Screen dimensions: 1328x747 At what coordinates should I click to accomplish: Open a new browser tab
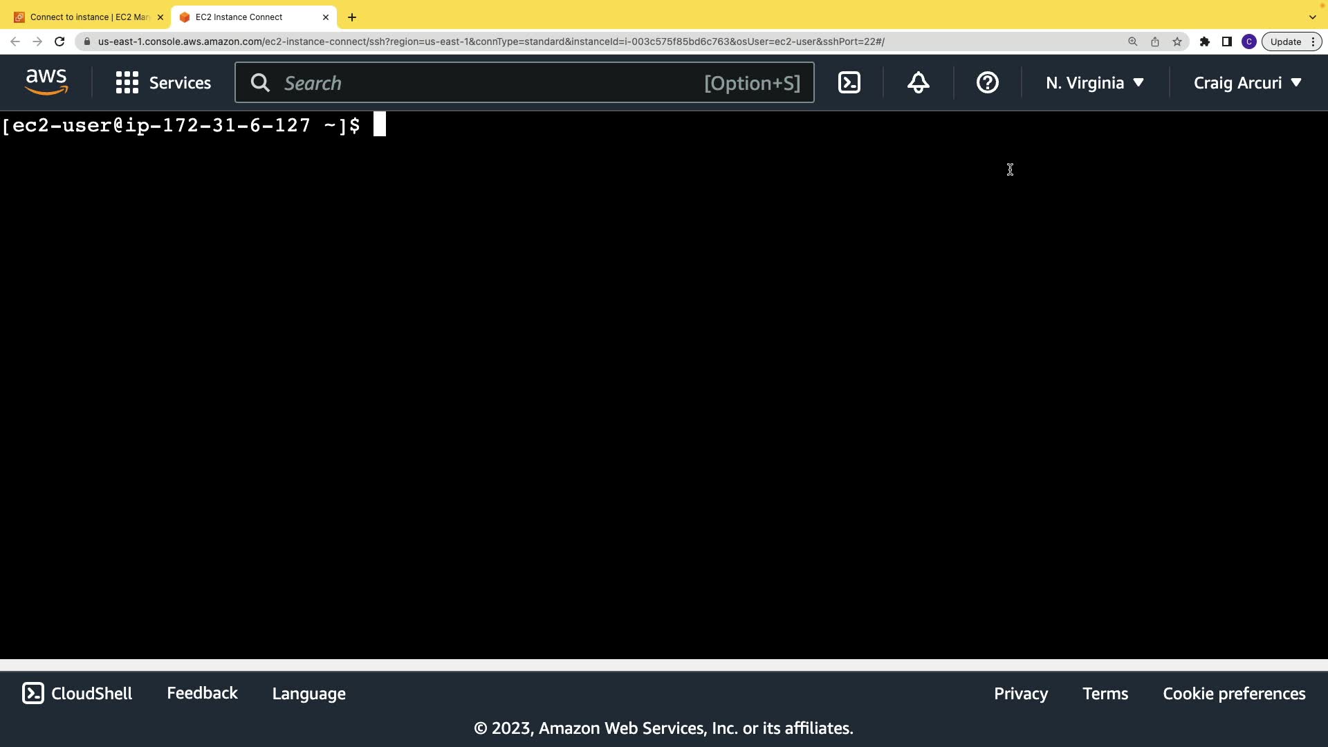pyautogui.click(x=352, y=17)
